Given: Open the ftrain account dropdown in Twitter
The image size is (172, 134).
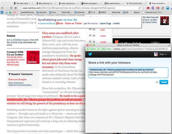Looking at the screenshot, I should (163, 54).
